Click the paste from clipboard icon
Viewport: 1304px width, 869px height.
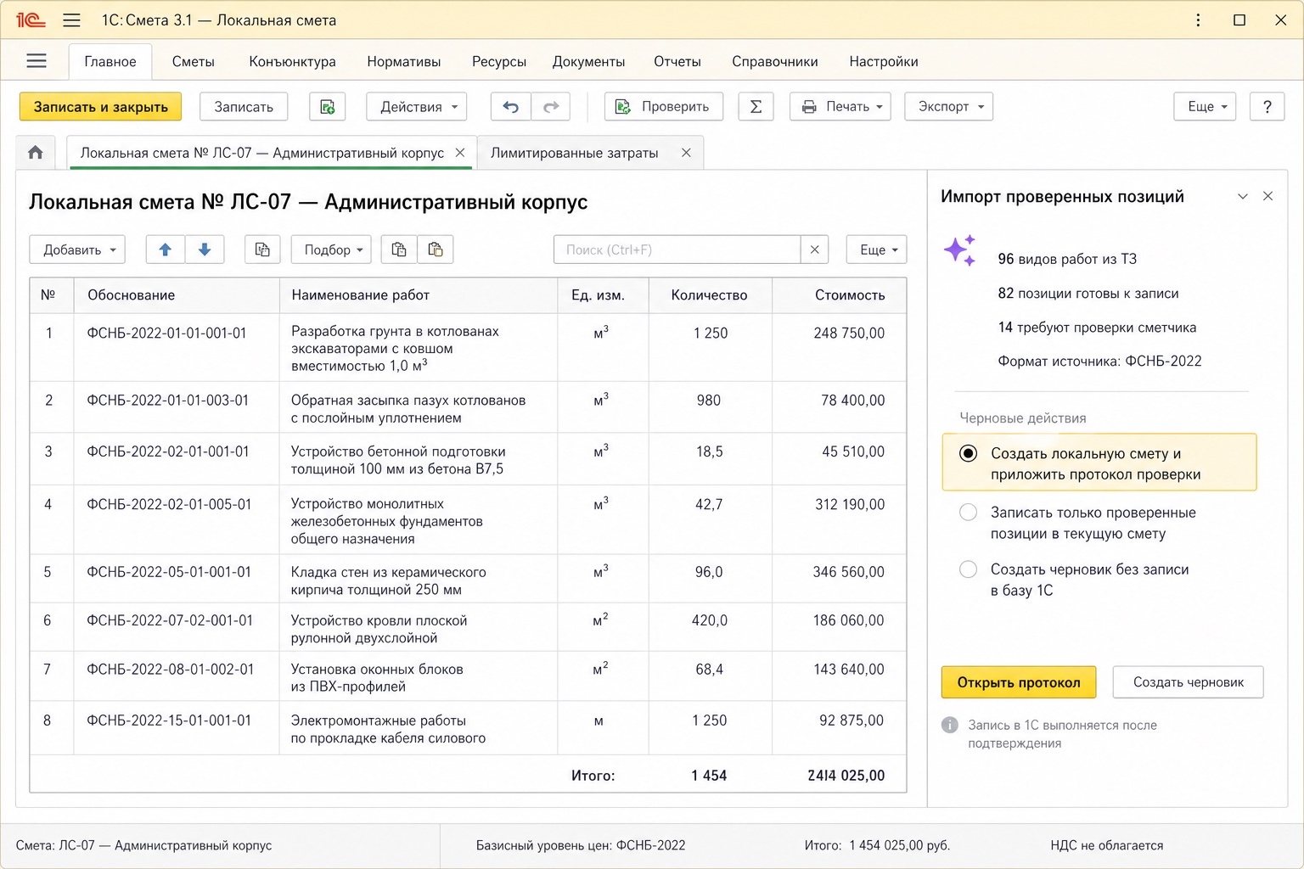pyautogui.click(x=436, y=249)
